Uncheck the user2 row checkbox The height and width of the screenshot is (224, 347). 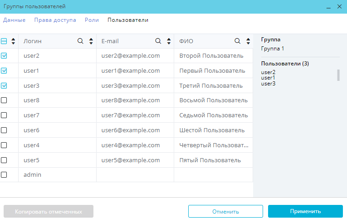[4, 56]
